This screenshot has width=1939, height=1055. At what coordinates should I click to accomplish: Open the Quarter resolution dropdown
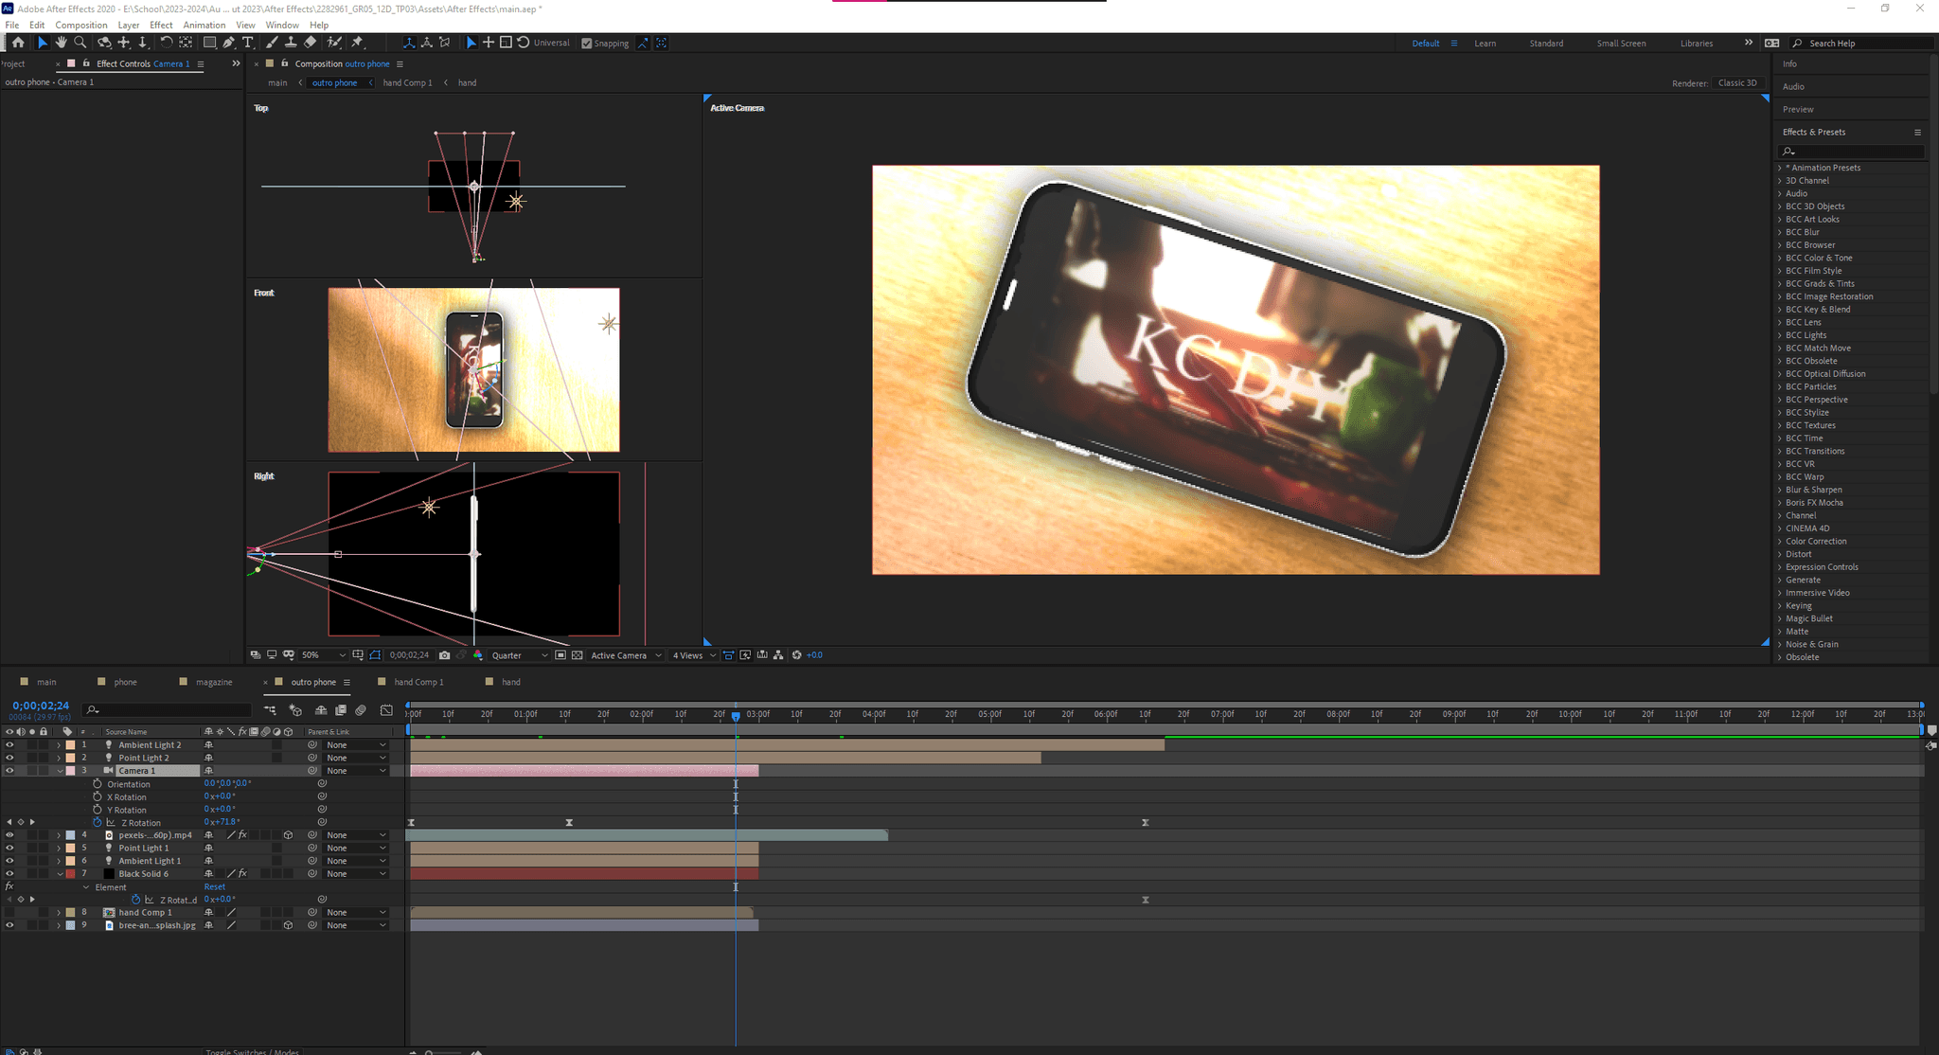pos(519,655)
